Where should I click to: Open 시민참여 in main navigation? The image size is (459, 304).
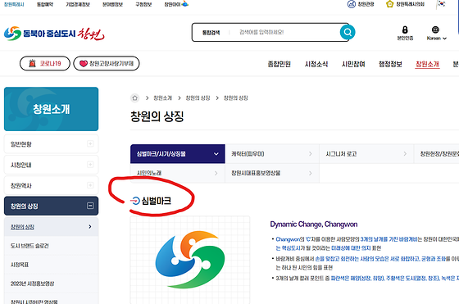(353, 64)
